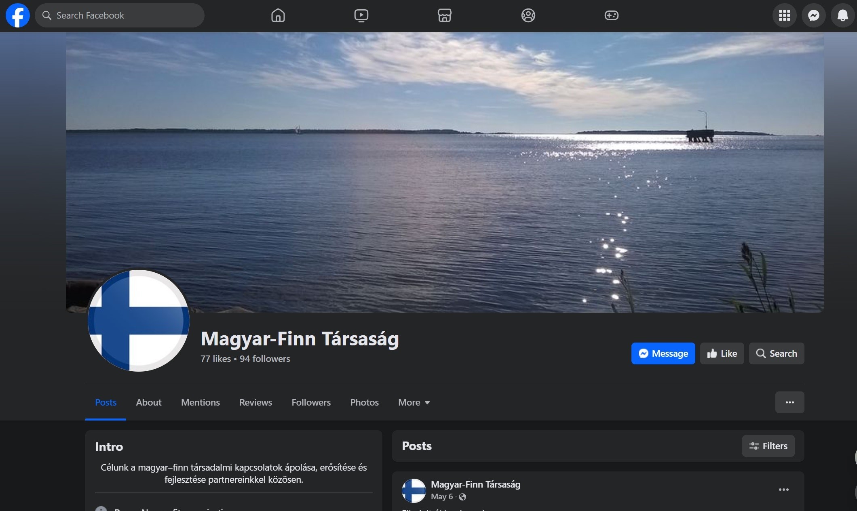This screenshot has width=857, height=511.
Task: Like the Magyar-Finn Társaság page
Action: coord(722,353)
